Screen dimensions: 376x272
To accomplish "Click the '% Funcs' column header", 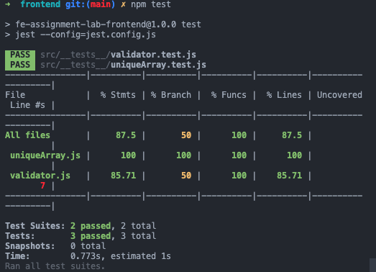I will click(x=229, y=95).
